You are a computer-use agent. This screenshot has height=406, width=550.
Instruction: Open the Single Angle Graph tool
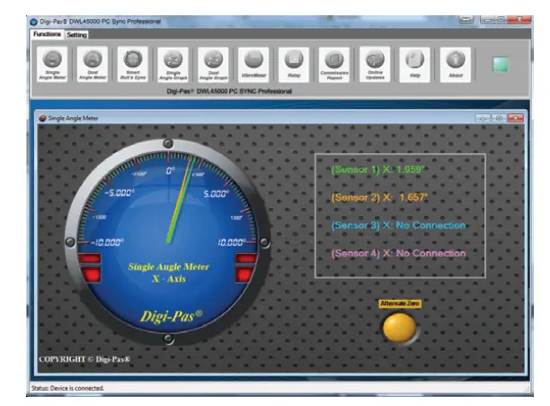(x=173, y=65)
